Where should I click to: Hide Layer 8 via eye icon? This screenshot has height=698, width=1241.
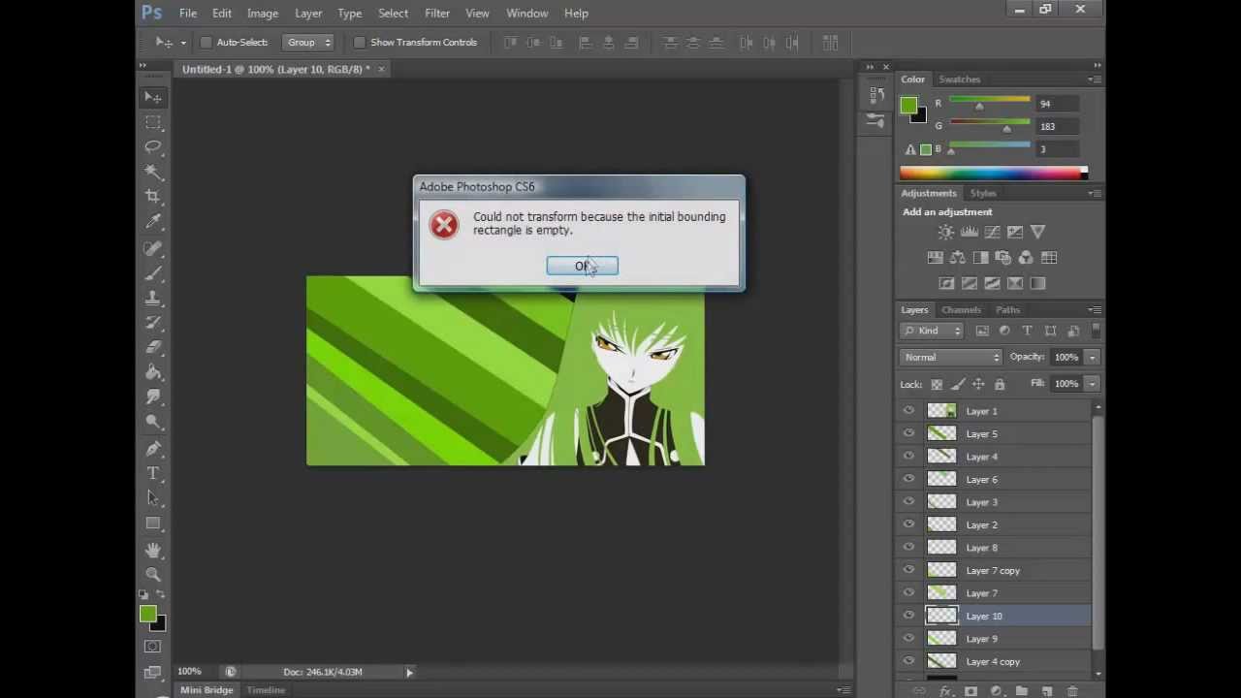tap(908, 548)
